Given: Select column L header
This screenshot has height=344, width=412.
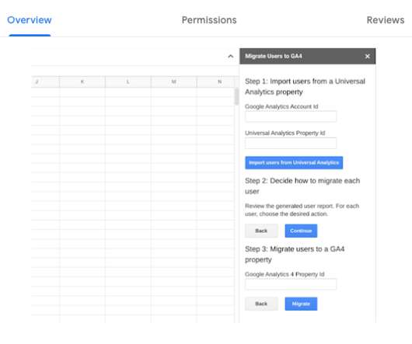Looking at the screenshot, I should [128, 82].
